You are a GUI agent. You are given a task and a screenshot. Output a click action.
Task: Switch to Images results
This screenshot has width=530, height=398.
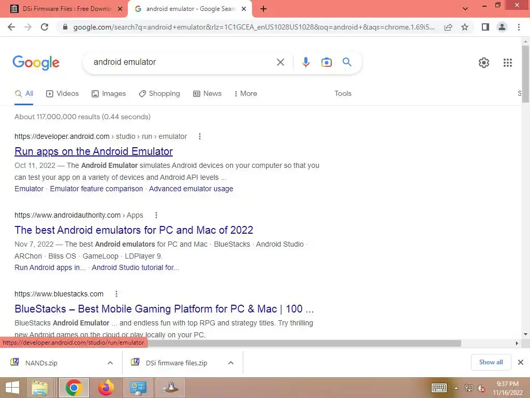click(109, 94)
